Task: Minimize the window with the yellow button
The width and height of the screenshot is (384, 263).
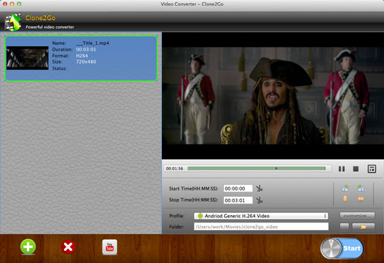Action: click(x=12, y=4)
